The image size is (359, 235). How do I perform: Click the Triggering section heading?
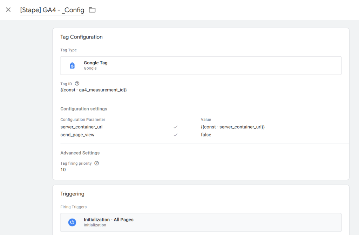tap(72, 194)
